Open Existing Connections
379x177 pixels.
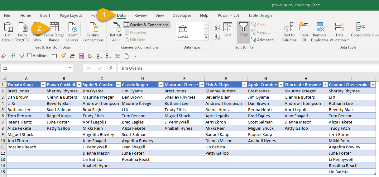click(93, 31)
